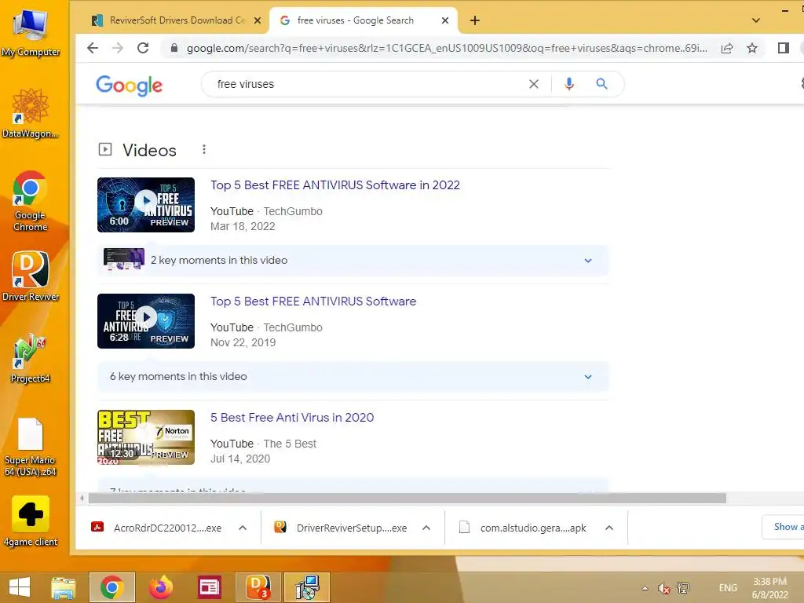Open 5 Best Free Anti Virus in 2020 link
Image resolution: width=804 pixels, height=603 pixels.
(x=292, y=418)
